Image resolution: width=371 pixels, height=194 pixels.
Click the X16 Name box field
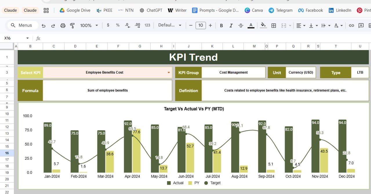coord(14,38)
